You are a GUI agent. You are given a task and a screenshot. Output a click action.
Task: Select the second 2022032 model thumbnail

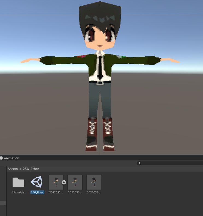pos(75,182)
